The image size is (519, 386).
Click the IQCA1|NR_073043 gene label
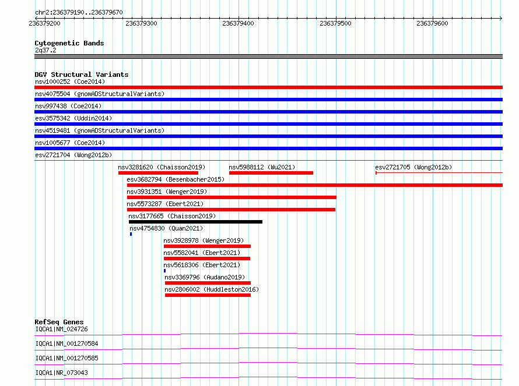62,373
